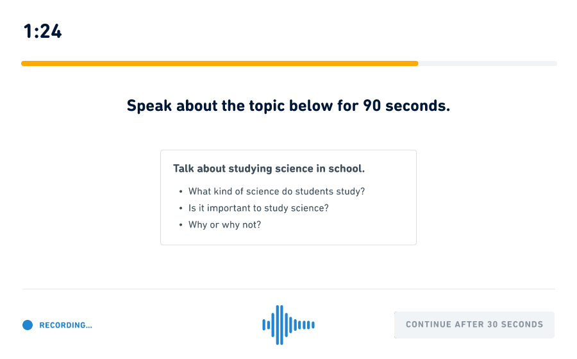
Task: Click the right end of orange progress fill
Action: tap(416, 63)
